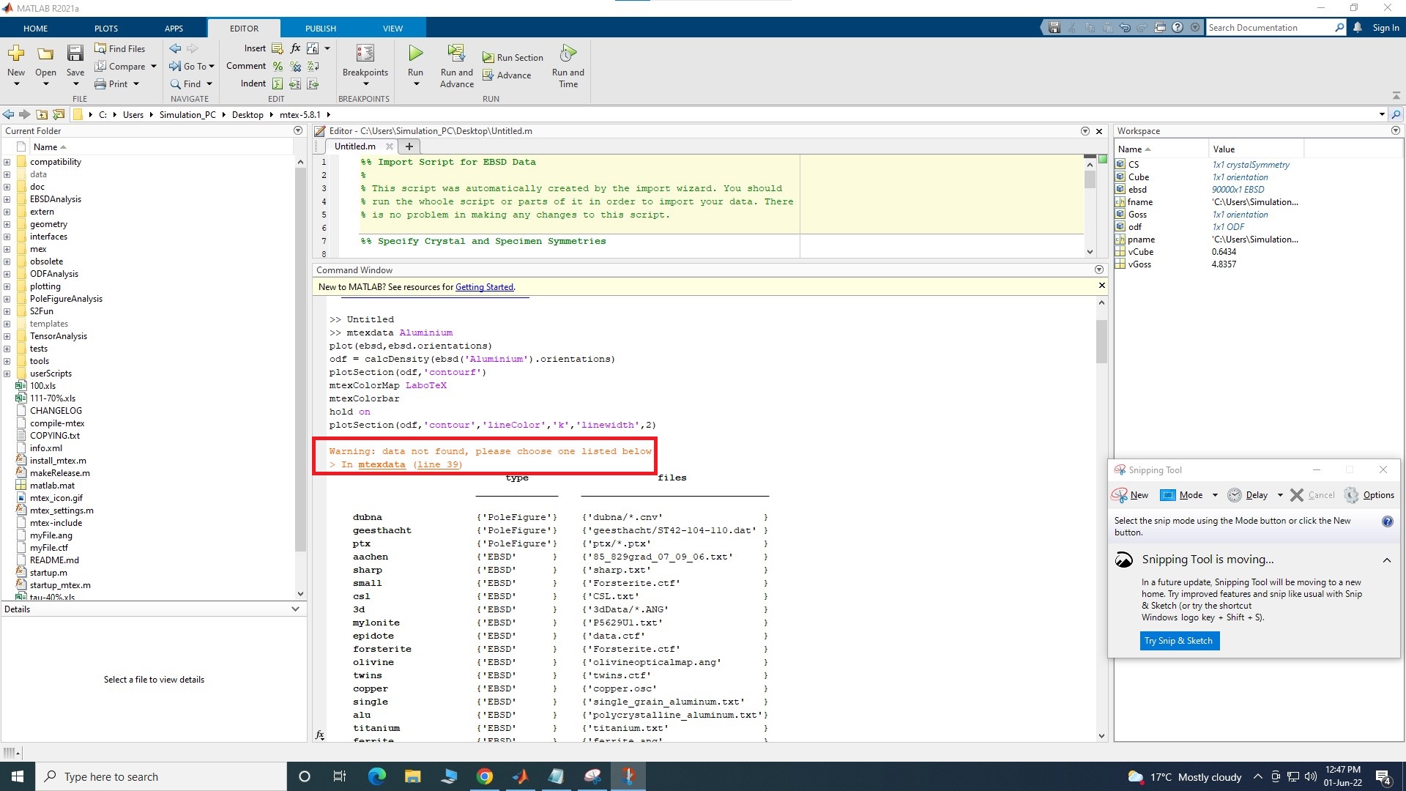This screenshot has height=791, width=1406.
Task: Click the mtexdata error link
Action: pyautogui.click(x=382, y=464)
